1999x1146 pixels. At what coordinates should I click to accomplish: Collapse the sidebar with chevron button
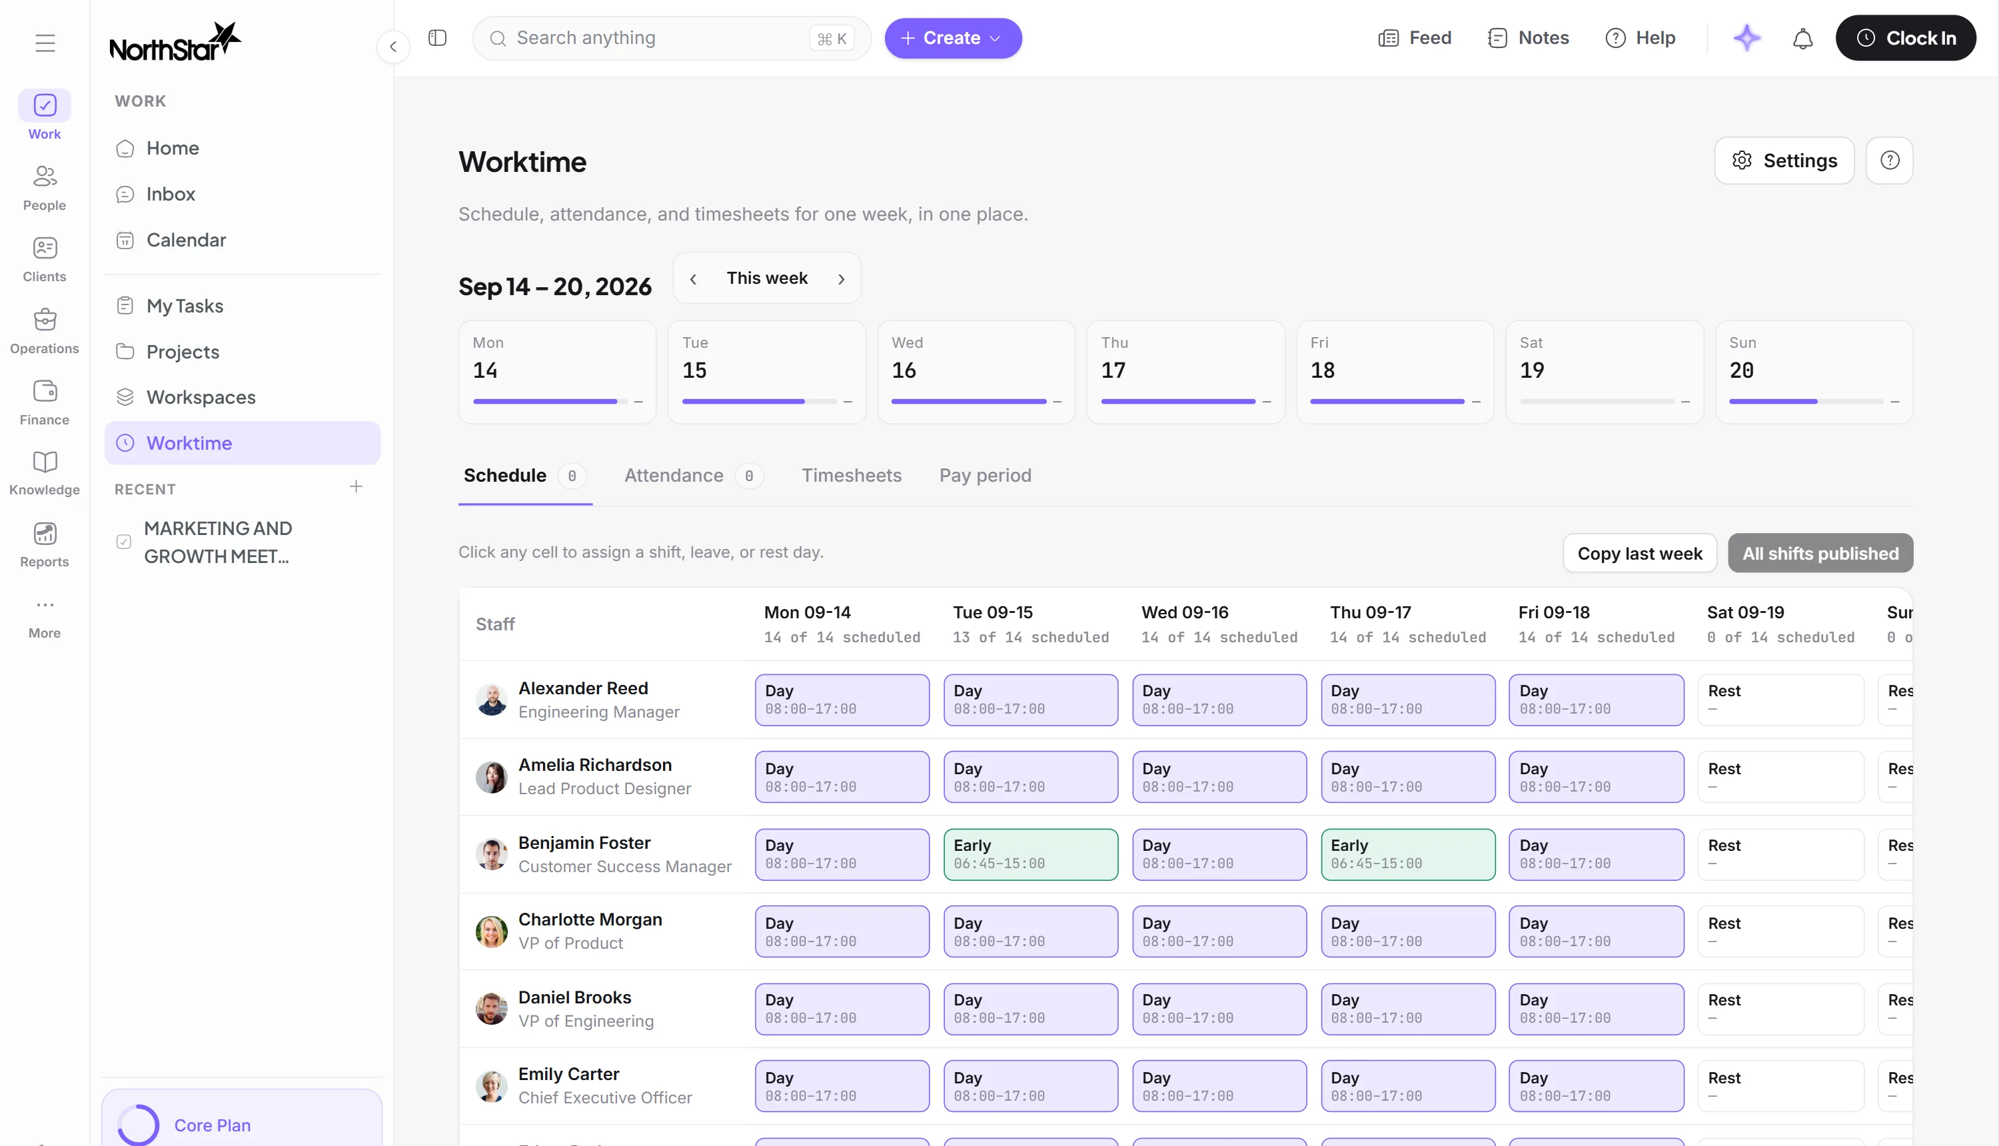tap(394, 47)
